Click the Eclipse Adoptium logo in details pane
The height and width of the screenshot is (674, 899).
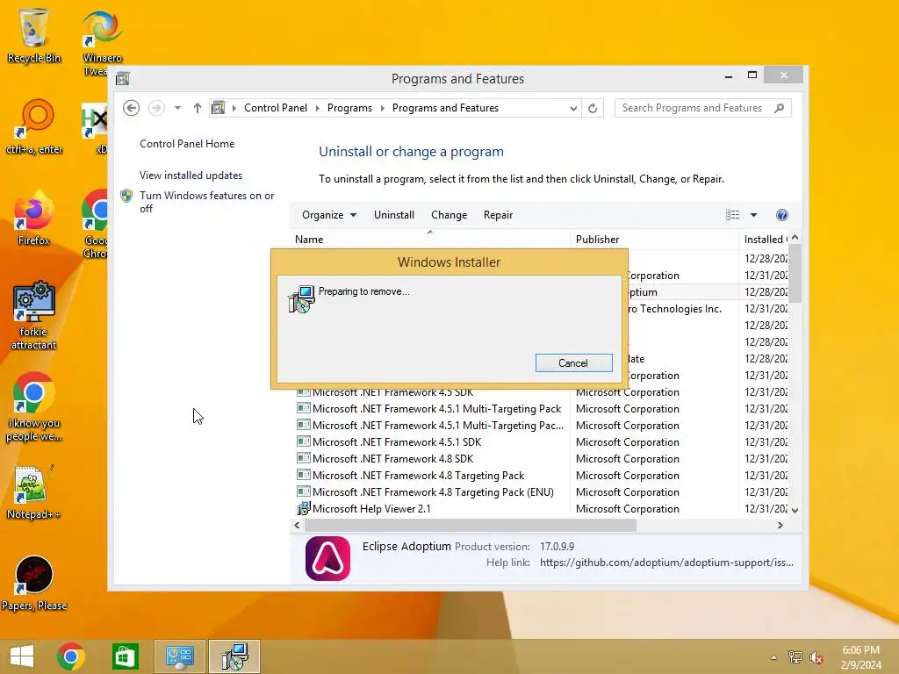(327, 559)
